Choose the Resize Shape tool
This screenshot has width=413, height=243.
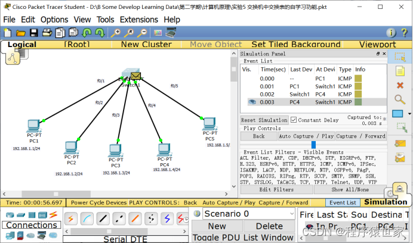pos(402,127)
